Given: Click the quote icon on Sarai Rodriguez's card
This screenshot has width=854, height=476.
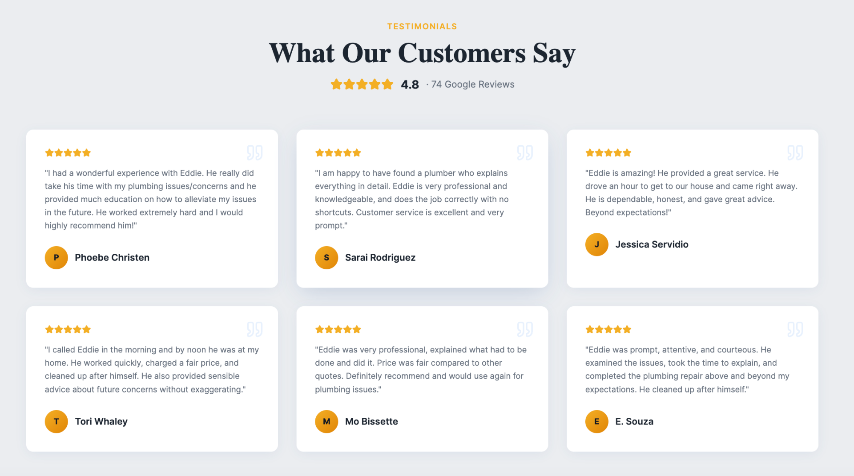Looking at the screenshot, I should 524,152.
